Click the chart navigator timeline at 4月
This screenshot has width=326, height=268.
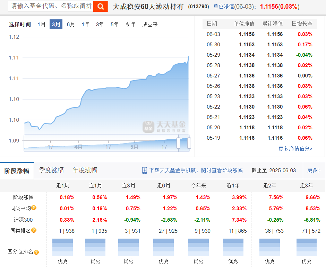[78, 147]
